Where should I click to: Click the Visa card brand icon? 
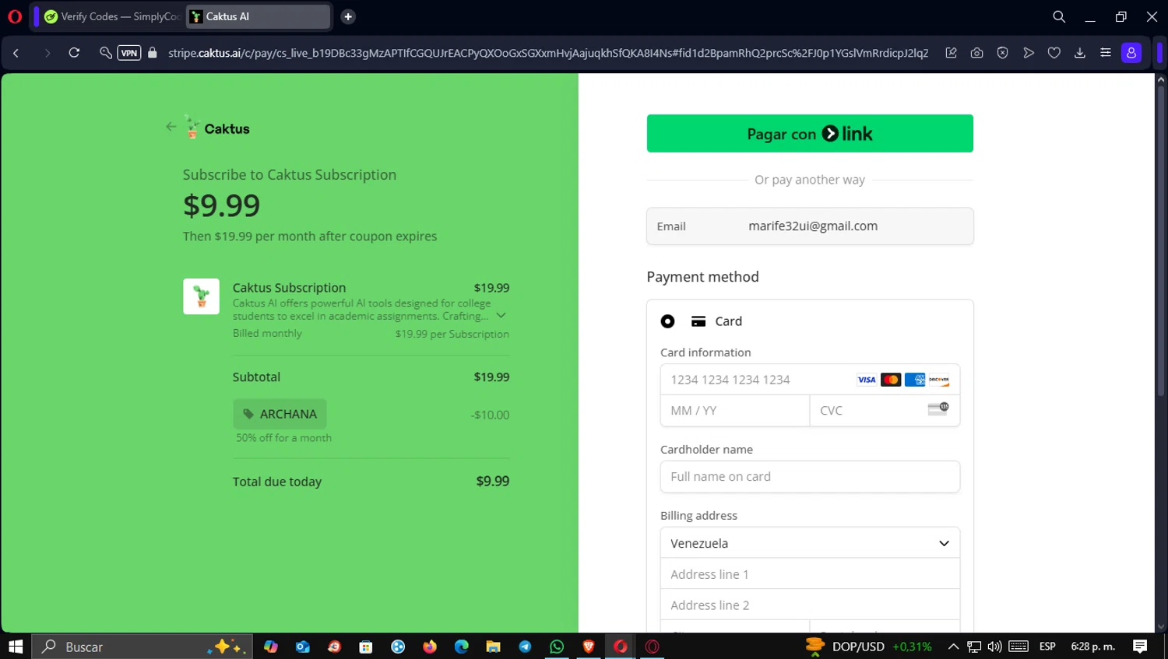click(x=867, y=380)
